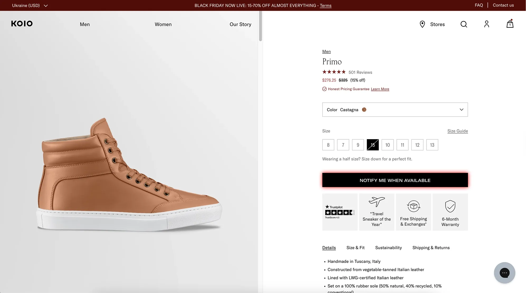Click the Stores location pin icon

click(x=422, y=24)
